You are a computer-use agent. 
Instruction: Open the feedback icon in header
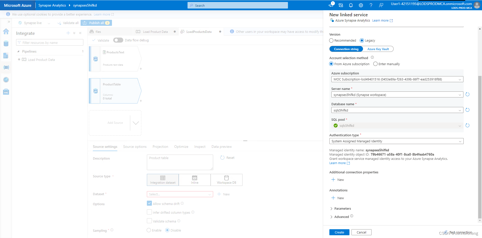pyautogui.click(x=381, y=5)
